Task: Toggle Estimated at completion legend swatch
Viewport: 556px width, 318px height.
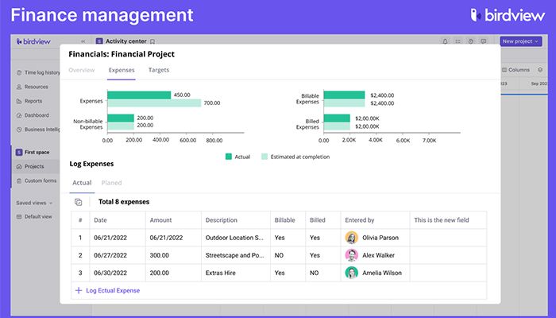Action: coord(264,157)
